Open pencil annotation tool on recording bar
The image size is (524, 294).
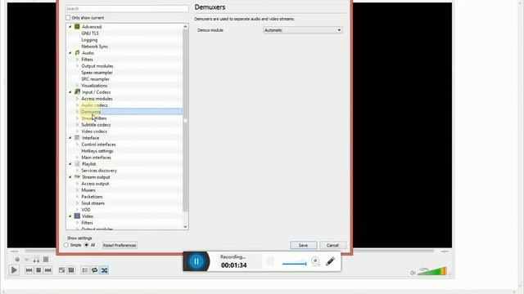coord(330,261)
